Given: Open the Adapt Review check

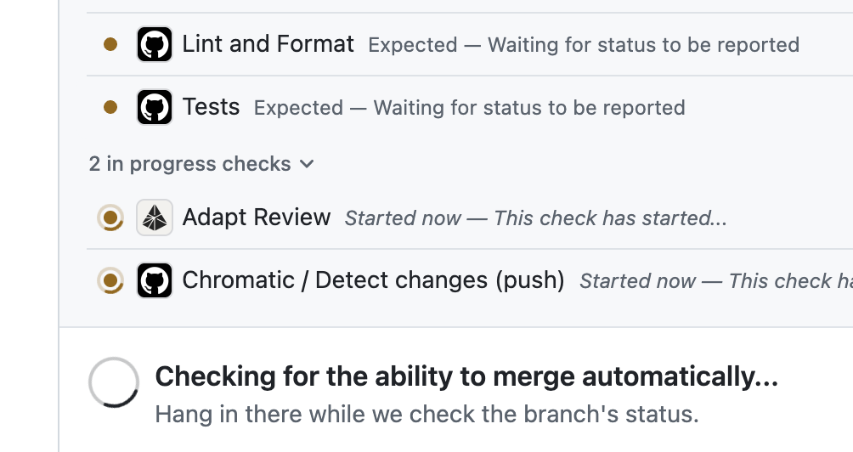Looking at the screenshot, I should (x=257, y=218).
